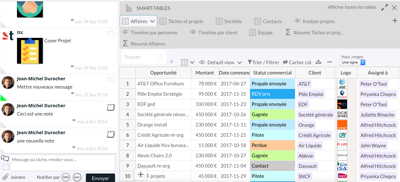Click note icon on 'Ceci est une note'
The width and height of the screenshot is (400, 182).
(x=111, y=108)
